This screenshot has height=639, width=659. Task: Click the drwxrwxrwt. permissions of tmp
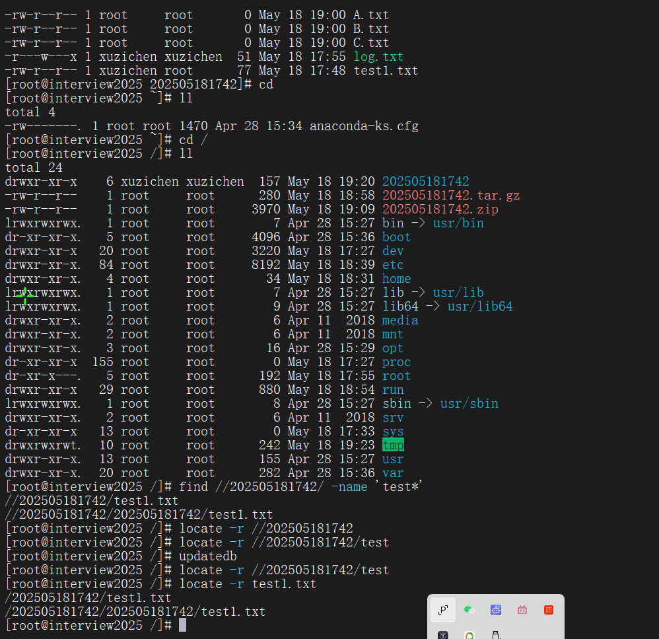[43, 445]
